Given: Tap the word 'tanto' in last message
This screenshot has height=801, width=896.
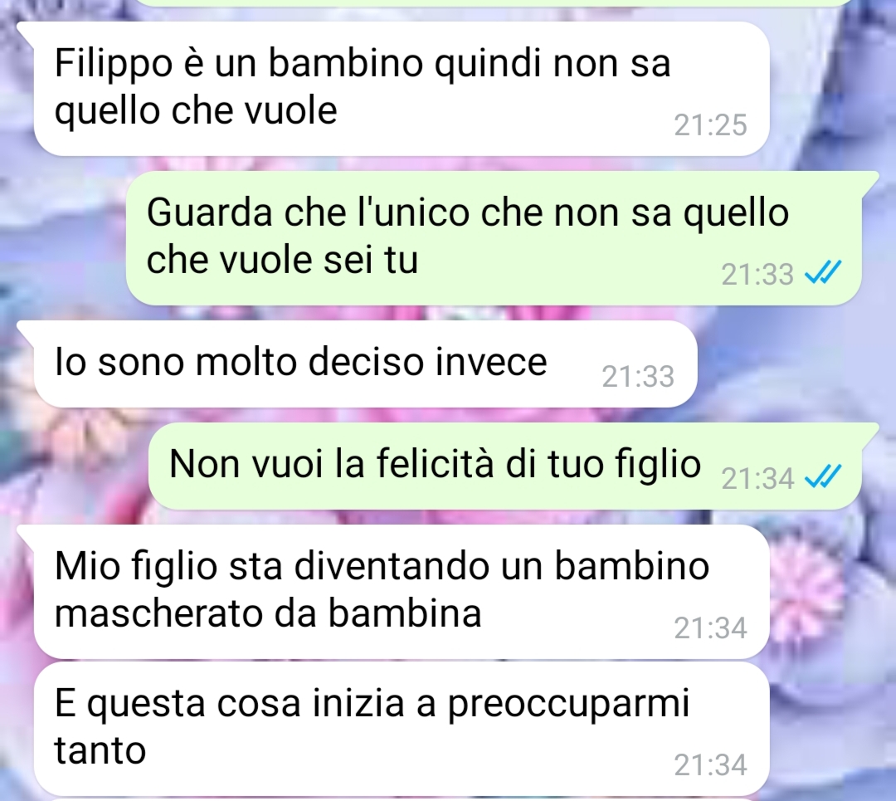Looking at the screenshot, I should pyautogui.click(x=100, y=750).
